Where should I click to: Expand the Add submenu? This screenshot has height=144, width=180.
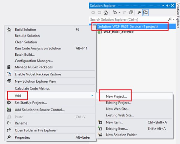pyautogui.click(x=18, y=96)
